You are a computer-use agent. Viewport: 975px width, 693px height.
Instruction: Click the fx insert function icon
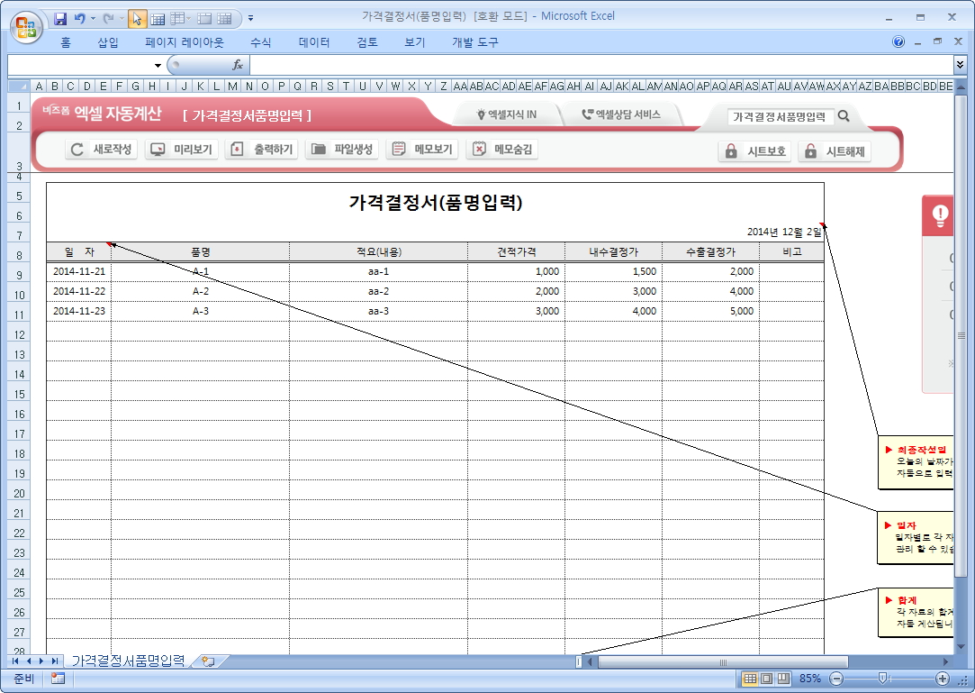[x=238, y=65]
